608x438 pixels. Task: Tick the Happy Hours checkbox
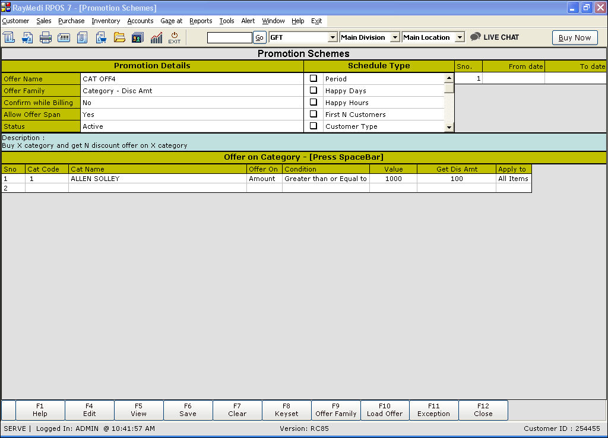tap(313, 102)
